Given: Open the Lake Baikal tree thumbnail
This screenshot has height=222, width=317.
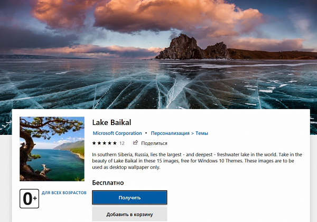Looking at the screenshot, I should 52,149.
